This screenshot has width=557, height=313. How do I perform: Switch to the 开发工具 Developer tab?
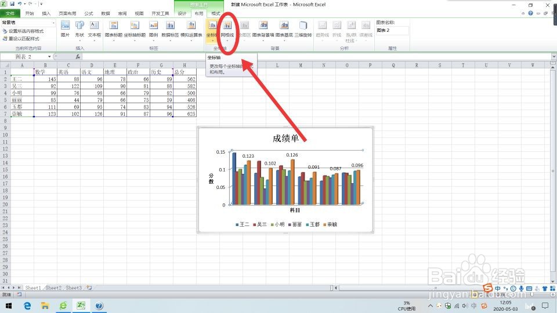(160, 13)
